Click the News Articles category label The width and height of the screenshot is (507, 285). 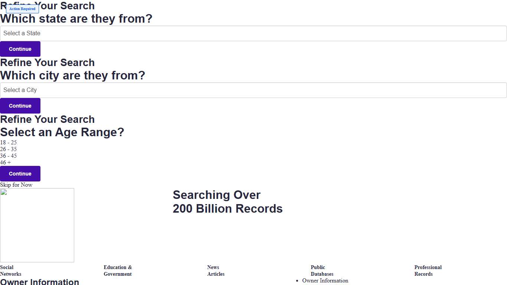(x=216, y=271)
